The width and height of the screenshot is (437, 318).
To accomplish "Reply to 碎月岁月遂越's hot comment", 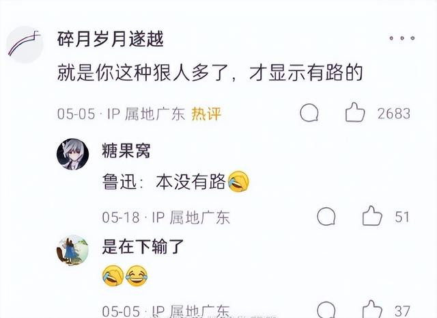I will (x=309, y=113).
